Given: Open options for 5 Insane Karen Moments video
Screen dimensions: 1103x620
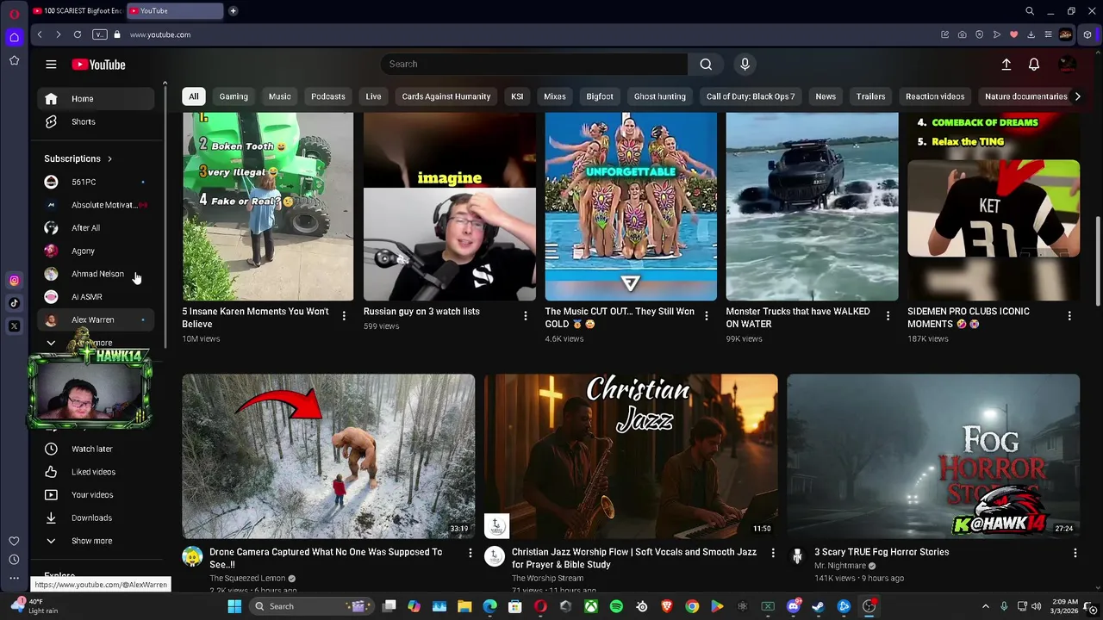Looking at the screenshot, I should (344, 316).
